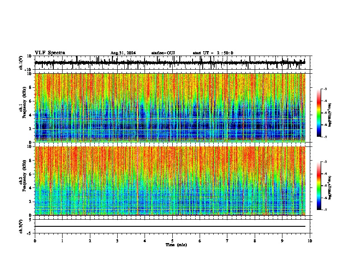This screenshot has width=349, height=270.
Task: Click the time axis tick label "7"
Action: click(227, 241)
